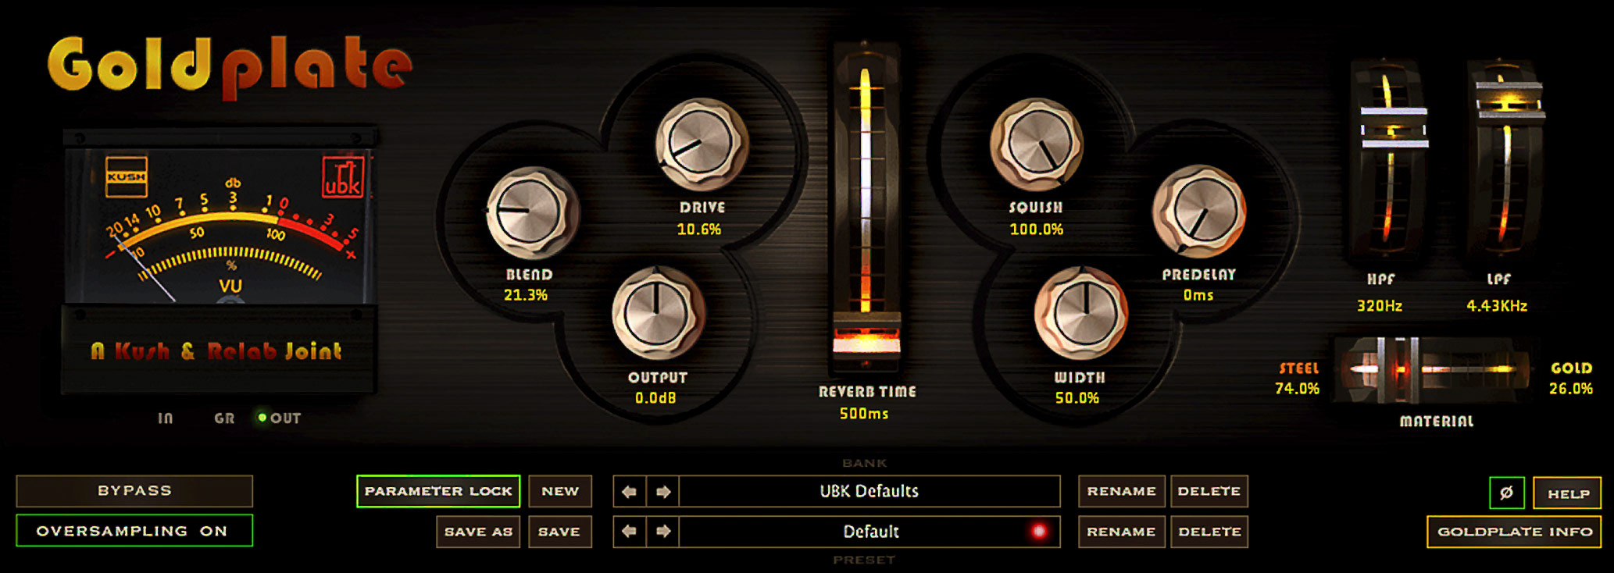1614x573 pixels.
Task: Go to previous bank with left arrow
Action: pyautogui.click(x=630, y=492)
